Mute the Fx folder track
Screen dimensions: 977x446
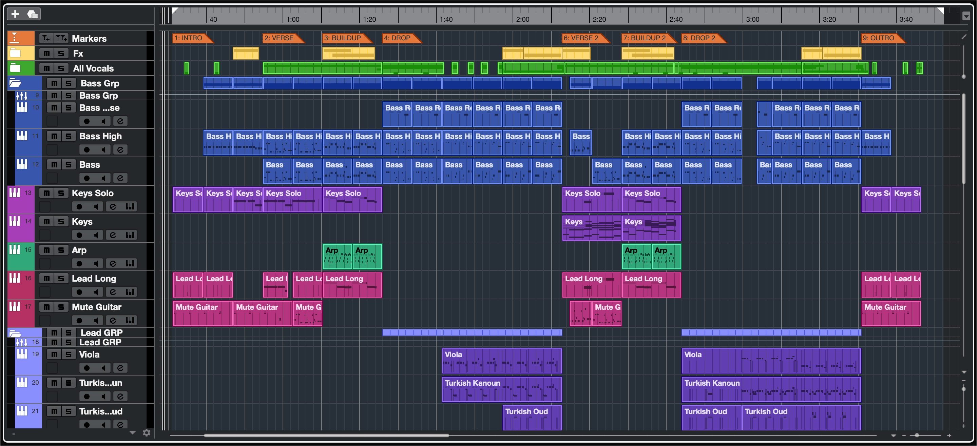[x=46, y=54]
